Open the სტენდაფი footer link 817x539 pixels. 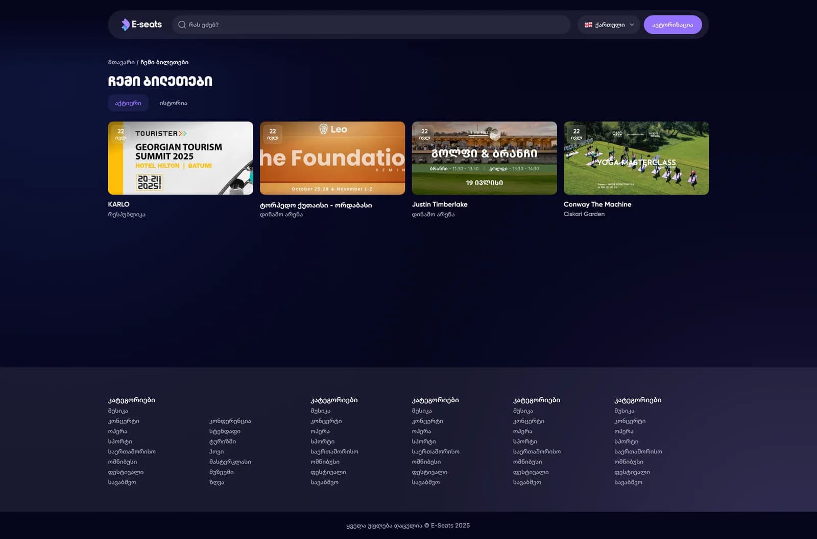click(225, 431)
